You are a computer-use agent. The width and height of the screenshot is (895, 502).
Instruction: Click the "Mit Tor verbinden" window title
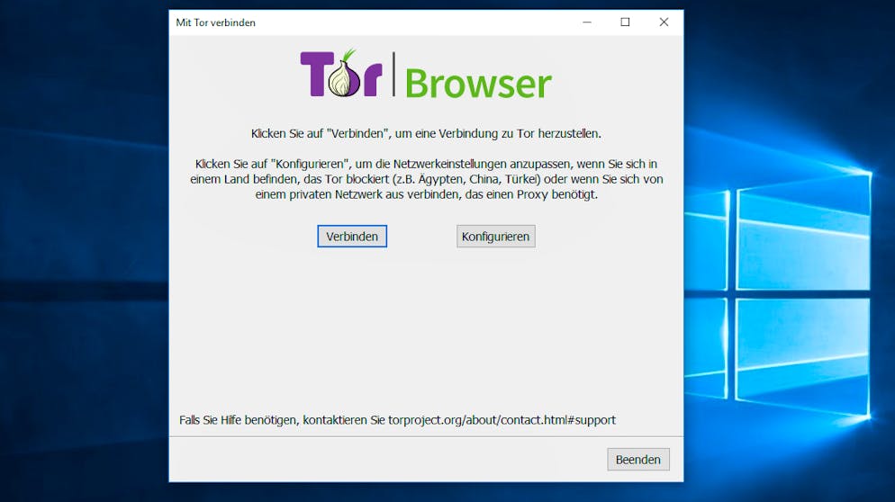click(216, 22)
